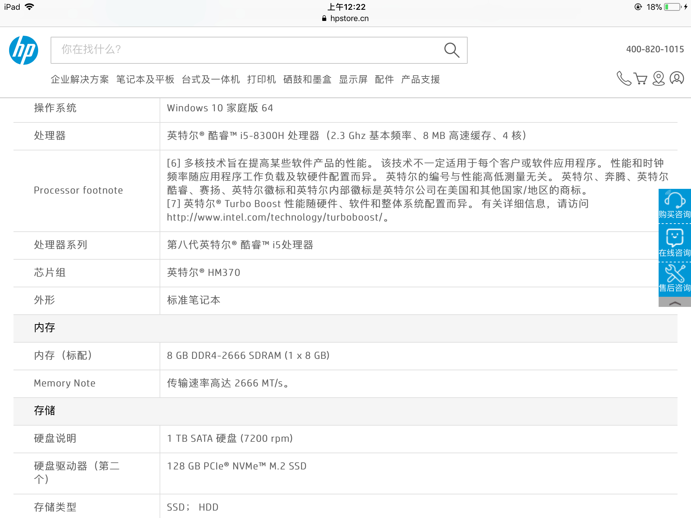
Task: Open the store locator pin icon
Action: (x=658, y=79)
